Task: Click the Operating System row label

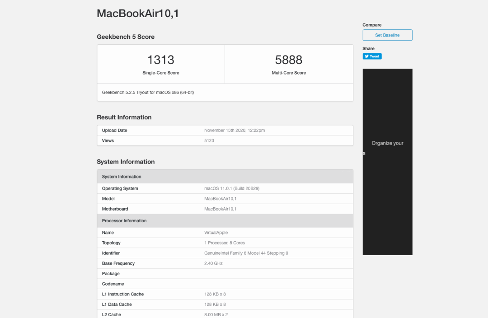Action: tap(120, 188)
